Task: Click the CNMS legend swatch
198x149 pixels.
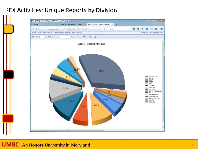Action: pos(147,80)
